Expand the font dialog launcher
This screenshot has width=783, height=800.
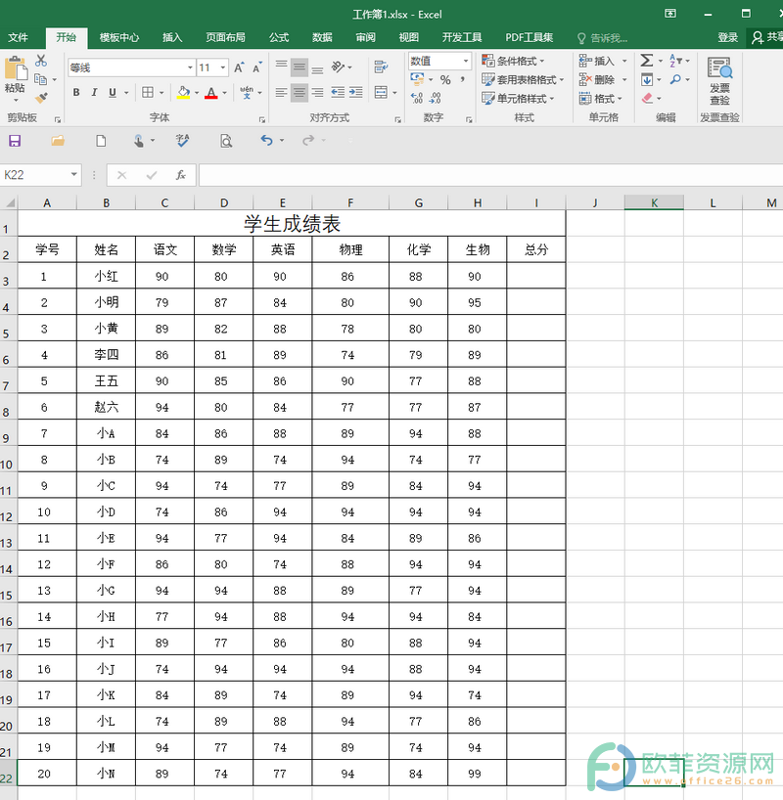[x=262, y=119]
